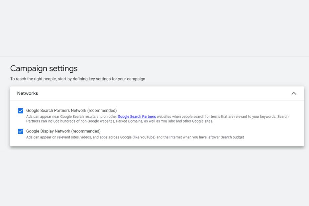Click the Networks section title
Image resolution: width=309 pixels, height=206 pixels.
click(28, 93)
